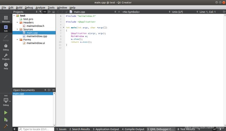The height and width of the screenshot is (131, 226).
Task: Click the Type to locate search field
Action: point(36,129)
